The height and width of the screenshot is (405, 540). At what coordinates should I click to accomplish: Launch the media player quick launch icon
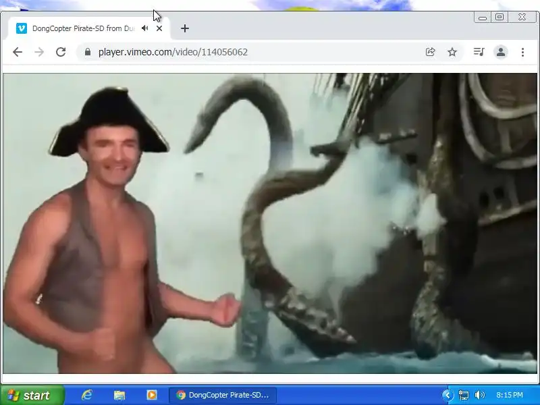point(151,395)
